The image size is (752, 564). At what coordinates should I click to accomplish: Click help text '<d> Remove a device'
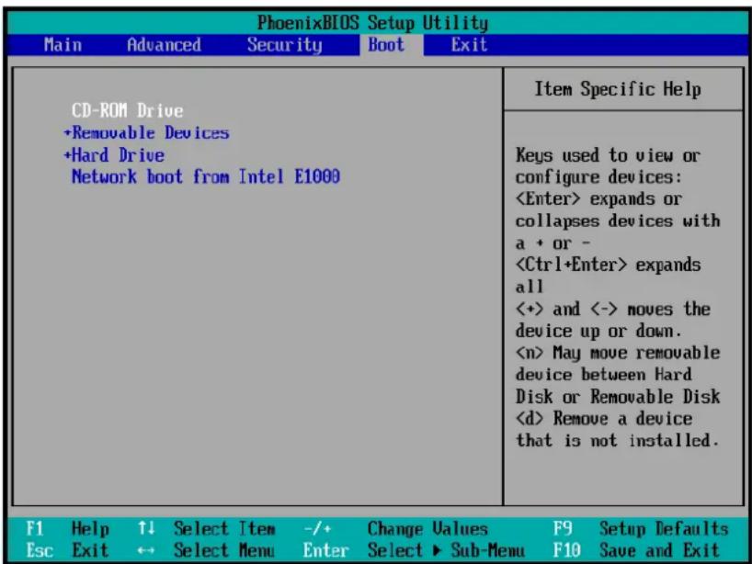[x=604, y=418]
